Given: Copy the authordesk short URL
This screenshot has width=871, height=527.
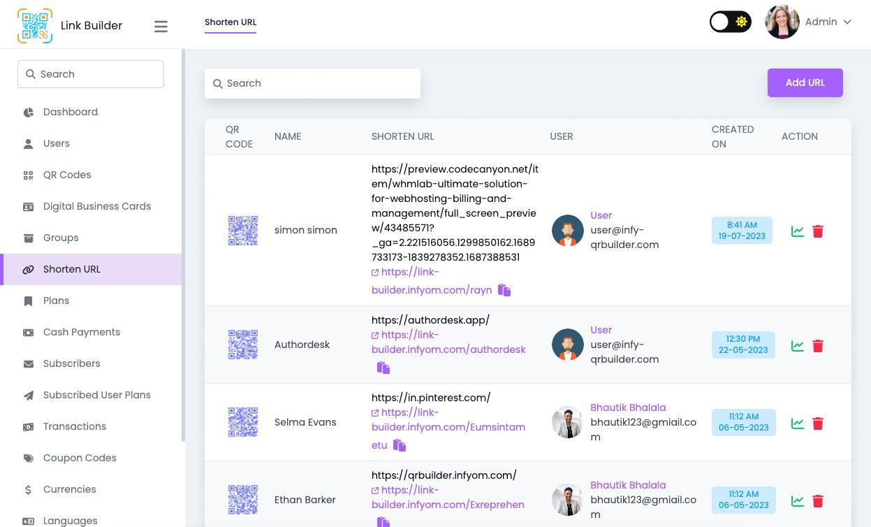Looking at the screenshot, I should (383, 368).
